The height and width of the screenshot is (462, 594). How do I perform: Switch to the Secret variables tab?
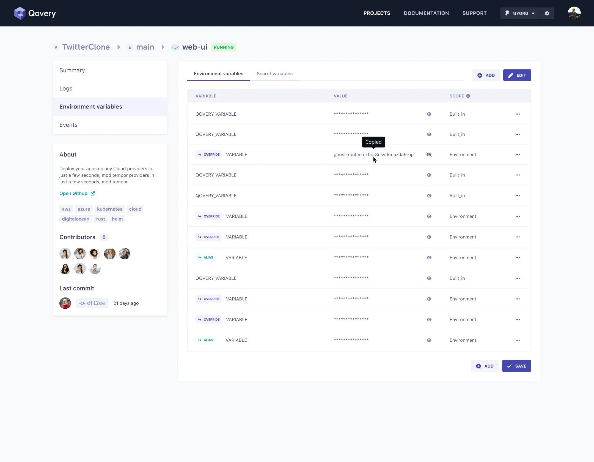[274, 74]
